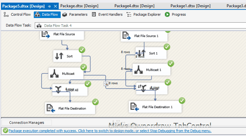Click the data viewer magnifier icon
Screen dimensions: 246x136
pyautogui.click(x=106, y=84)
